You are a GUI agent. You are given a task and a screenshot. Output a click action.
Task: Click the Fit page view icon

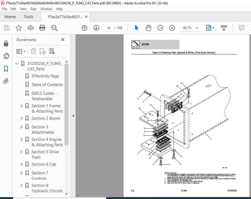[x=209, y=28]
